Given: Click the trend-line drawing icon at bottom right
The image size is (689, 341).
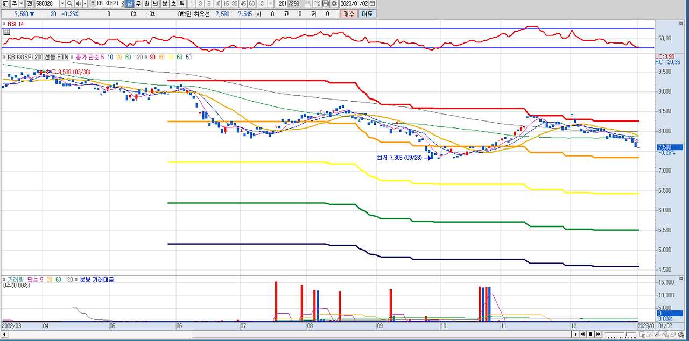Looking at the screenshot, I should pyautogui.click(x=650, y=335).
